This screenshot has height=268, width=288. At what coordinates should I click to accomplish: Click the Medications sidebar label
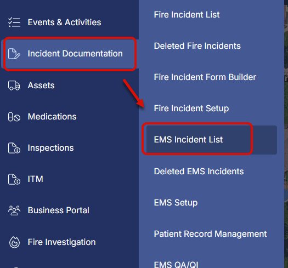point(52,117)
